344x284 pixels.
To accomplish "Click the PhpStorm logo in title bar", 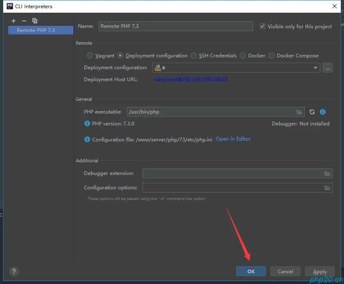I will tap(10, 6).
